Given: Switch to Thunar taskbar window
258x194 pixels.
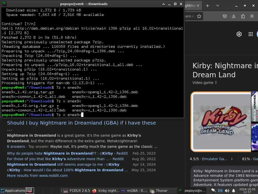Looking at the screenshot, I should 163,190.
